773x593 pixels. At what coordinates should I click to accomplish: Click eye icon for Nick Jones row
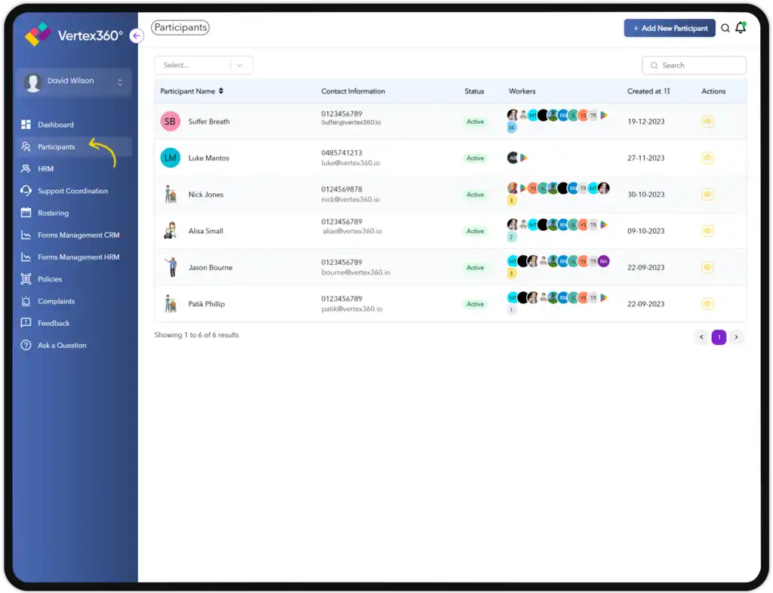pos(707,195)
